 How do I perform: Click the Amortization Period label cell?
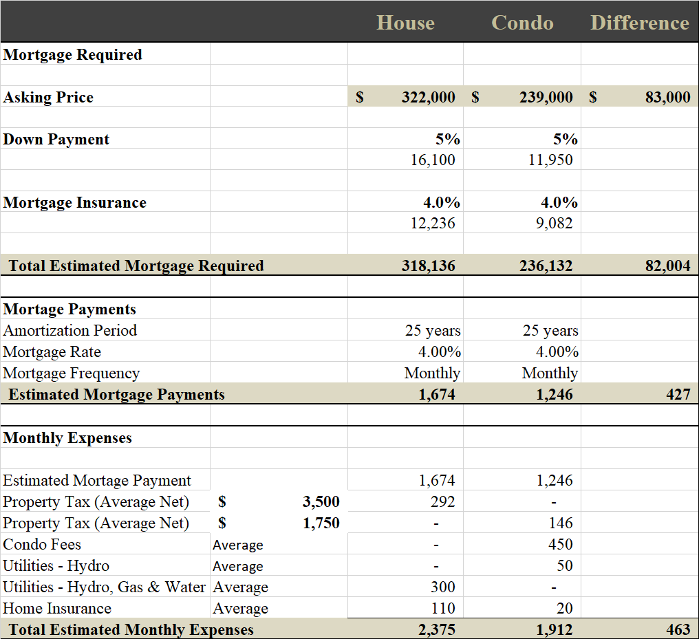(x=70, y=331)
